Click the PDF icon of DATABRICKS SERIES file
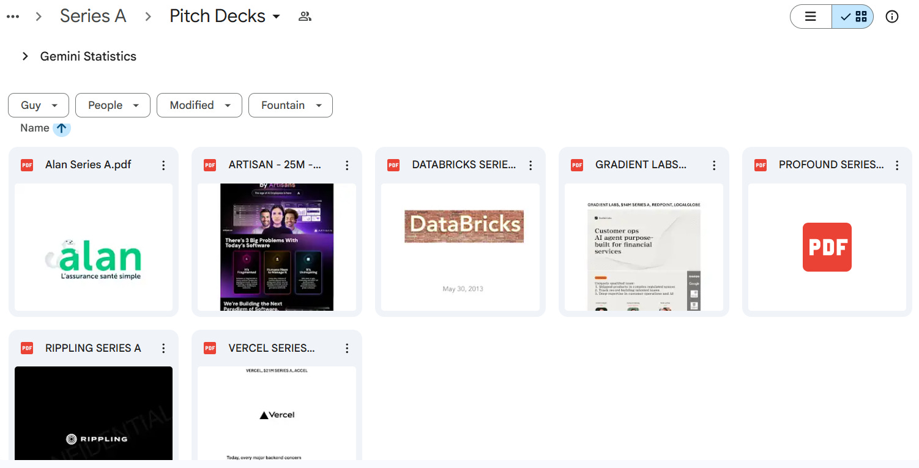 coord(393,165)
